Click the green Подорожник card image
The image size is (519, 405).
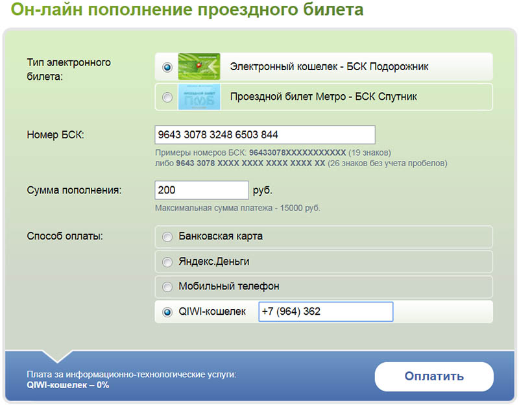[199, 67]
